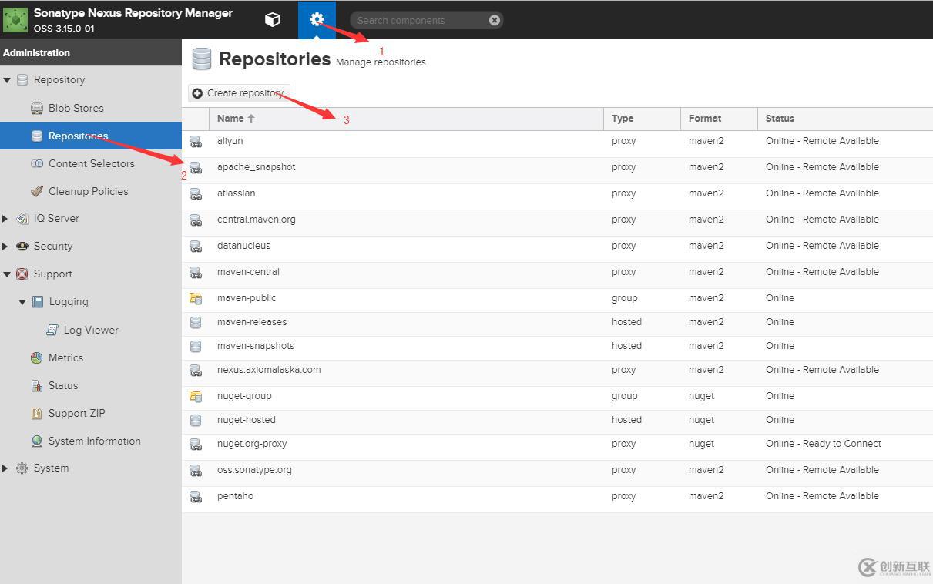This screenshot has width=933, height=584.
Task: Click the Metrics pie chart icon
Action: [36, 357]
